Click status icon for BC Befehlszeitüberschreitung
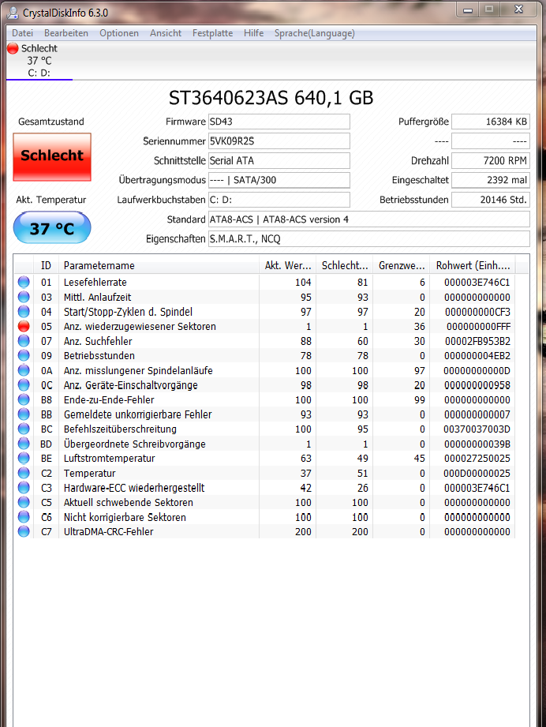The height and width of the screenshot is (727, 546). 24,429
